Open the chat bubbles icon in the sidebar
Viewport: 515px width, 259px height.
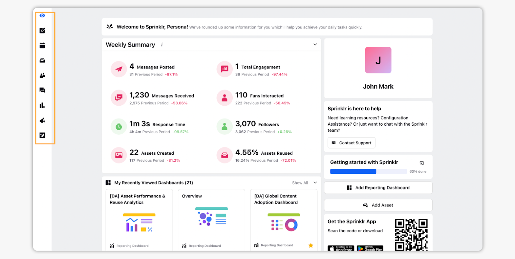point(42,90)
